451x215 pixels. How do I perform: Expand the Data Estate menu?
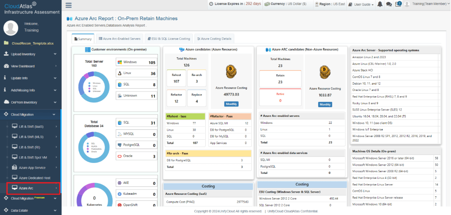[x=31, y=211]
